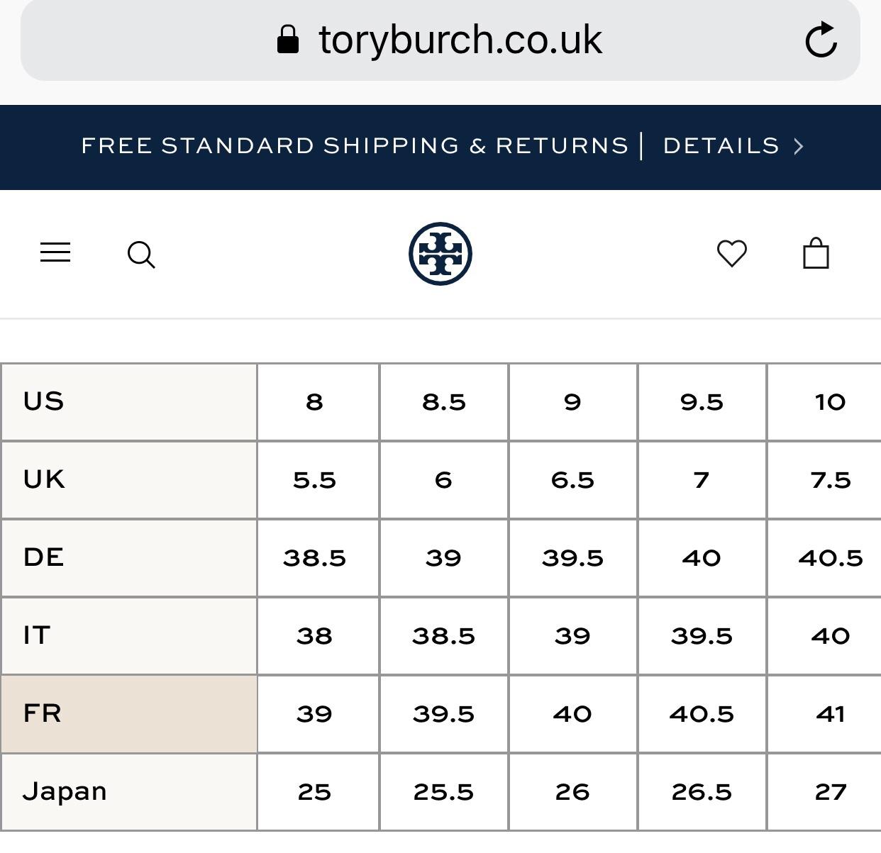The image size is (881, 853).
Task: Open the wishlist heart icon
Action: (732, 253)
